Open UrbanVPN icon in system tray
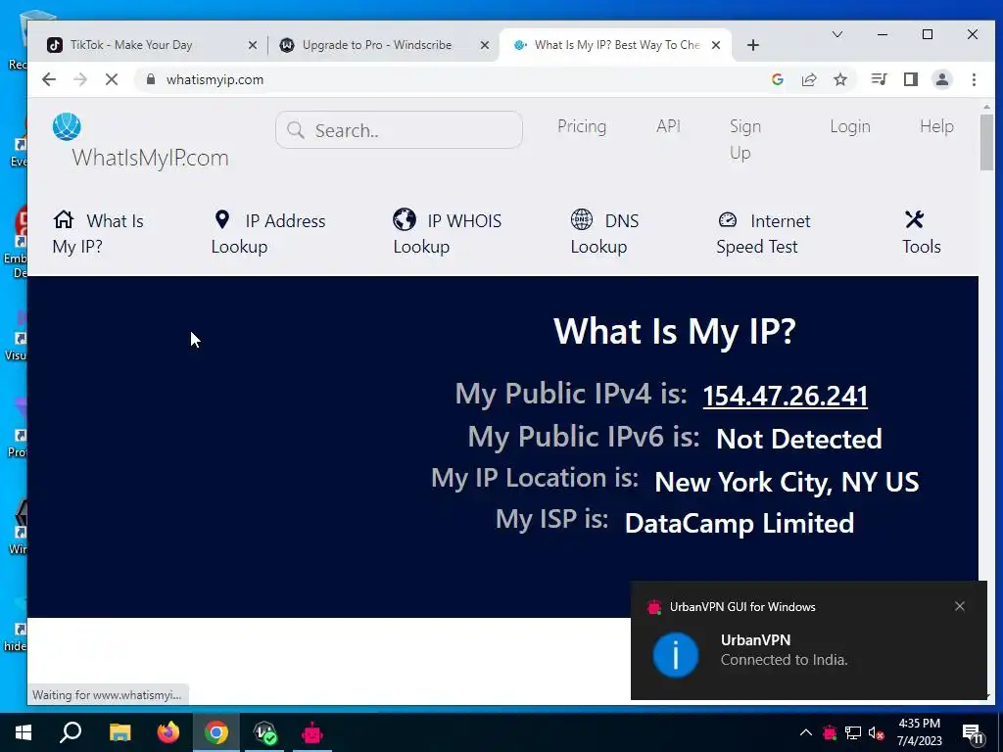 [x=830, y=732]
